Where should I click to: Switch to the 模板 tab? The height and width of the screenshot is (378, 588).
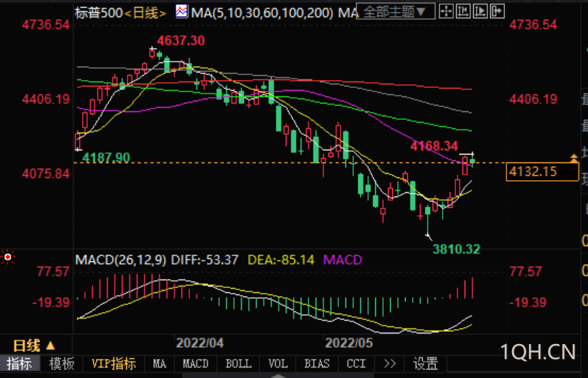point(62,363)
